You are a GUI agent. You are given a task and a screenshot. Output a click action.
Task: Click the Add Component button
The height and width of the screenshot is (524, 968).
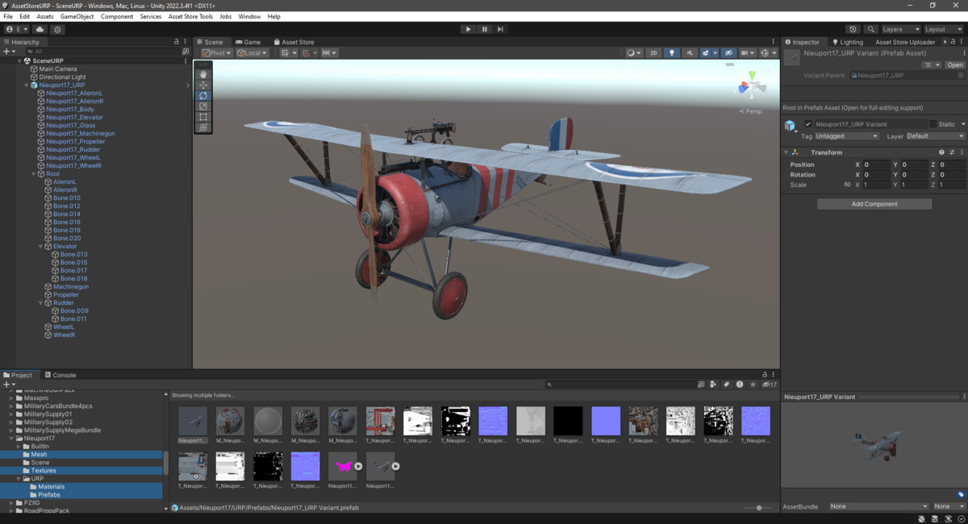[x=874, y=203]
